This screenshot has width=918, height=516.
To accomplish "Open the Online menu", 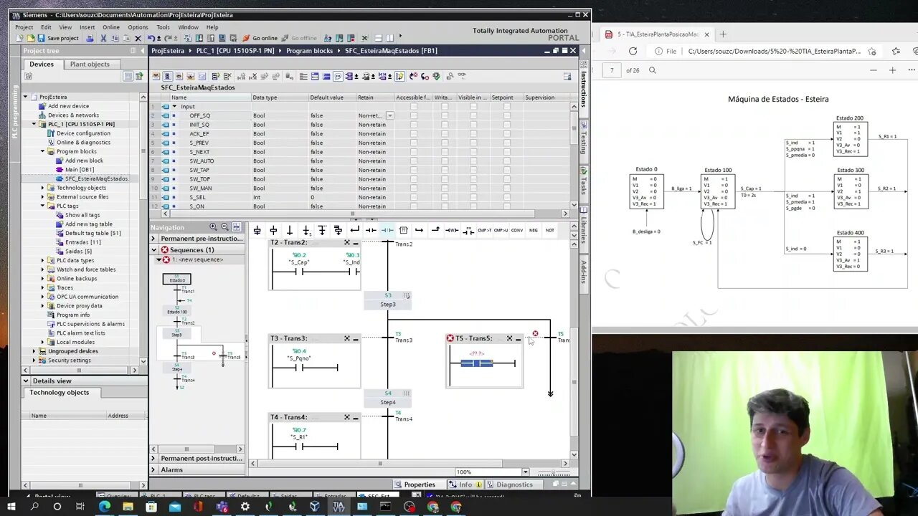I will 111,27.
